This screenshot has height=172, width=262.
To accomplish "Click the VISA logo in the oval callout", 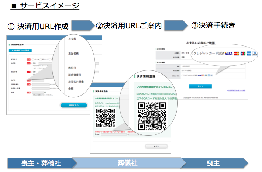I will point(228,54).
